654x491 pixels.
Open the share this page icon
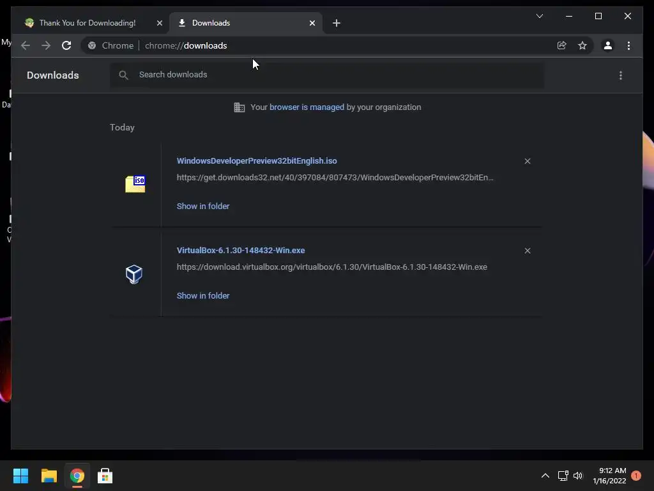point(562,45)
